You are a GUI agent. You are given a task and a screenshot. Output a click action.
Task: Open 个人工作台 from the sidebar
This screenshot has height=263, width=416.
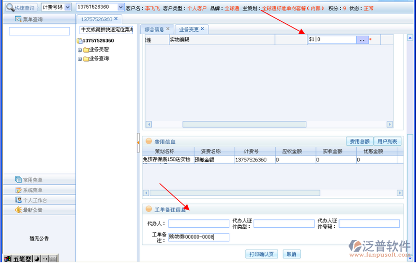click(18, 200)
